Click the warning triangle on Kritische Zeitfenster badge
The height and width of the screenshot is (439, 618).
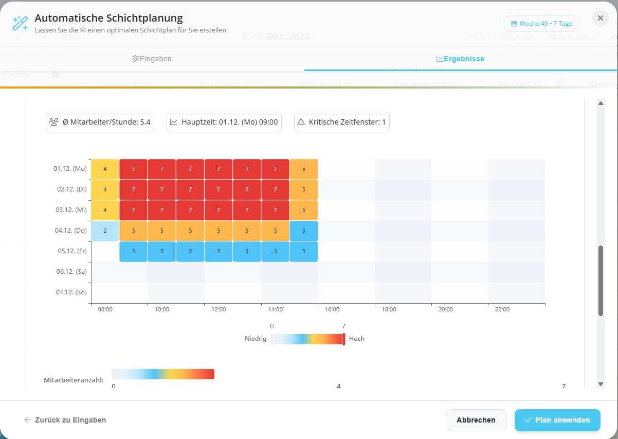(300, 121)
